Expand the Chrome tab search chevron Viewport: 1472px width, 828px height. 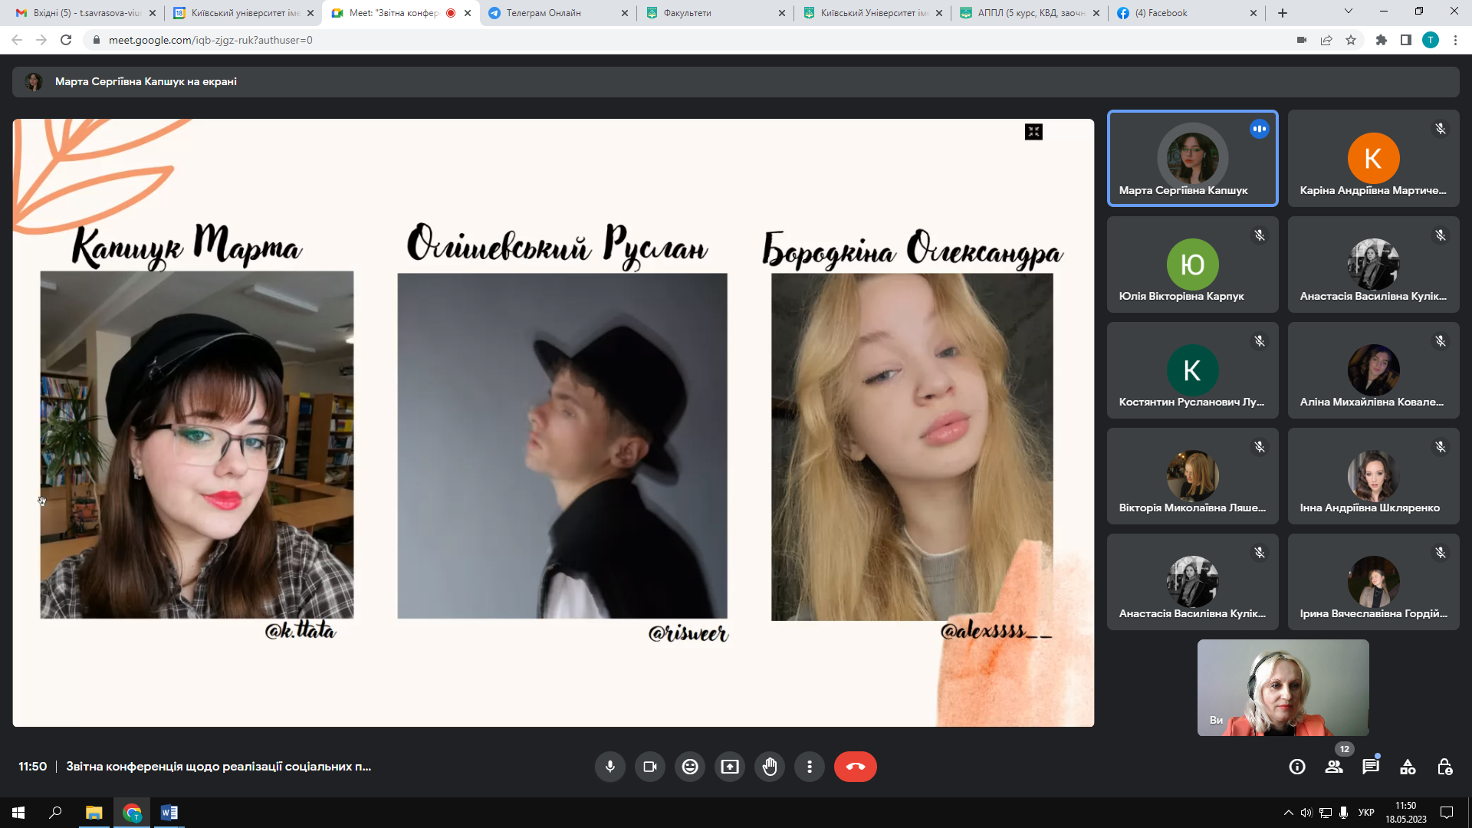point(1348,11)
